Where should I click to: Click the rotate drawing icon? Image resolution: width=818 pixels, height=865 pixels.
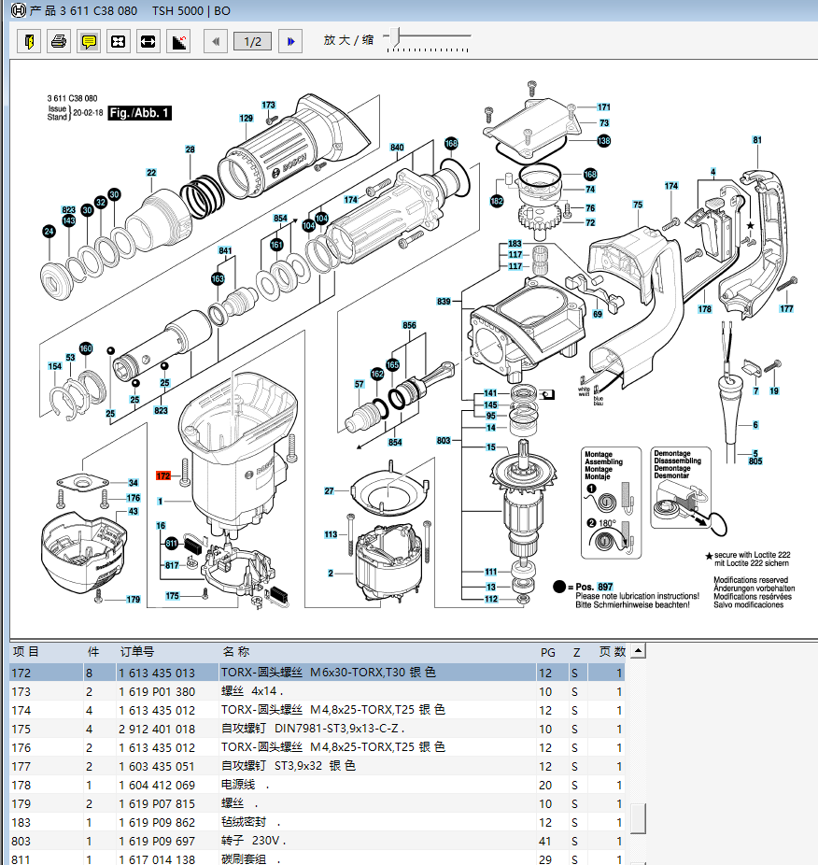pyautogui.click(x=178, y=41)
